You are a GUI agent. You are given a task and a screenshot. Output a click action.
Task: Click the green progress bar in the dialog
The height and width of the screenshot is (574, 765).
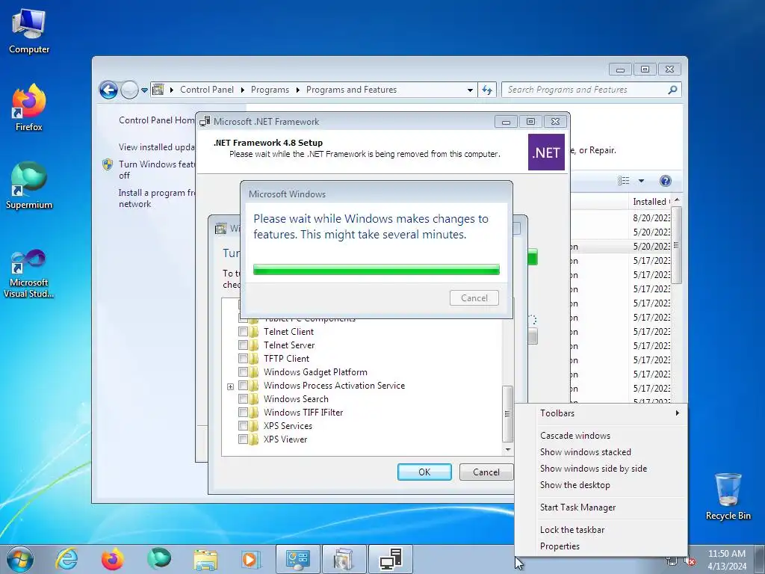coord(377,269)
